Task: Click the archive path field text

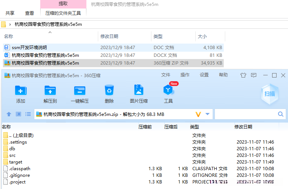Action: [x=104, y=114]
